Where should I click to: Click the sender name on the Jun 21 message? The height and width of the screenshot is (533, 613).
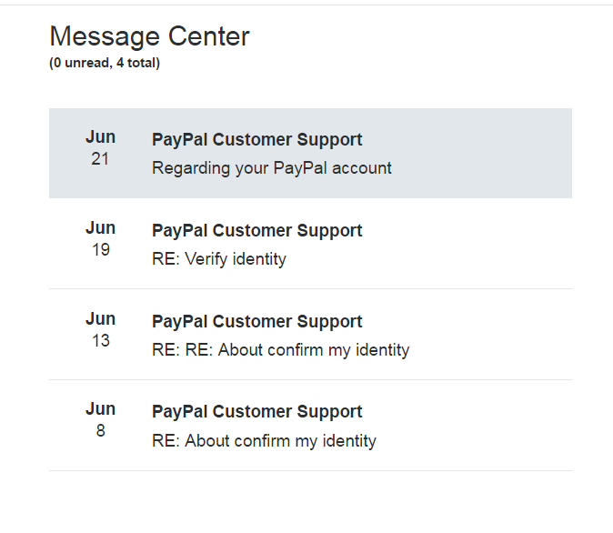click(256, 139)
